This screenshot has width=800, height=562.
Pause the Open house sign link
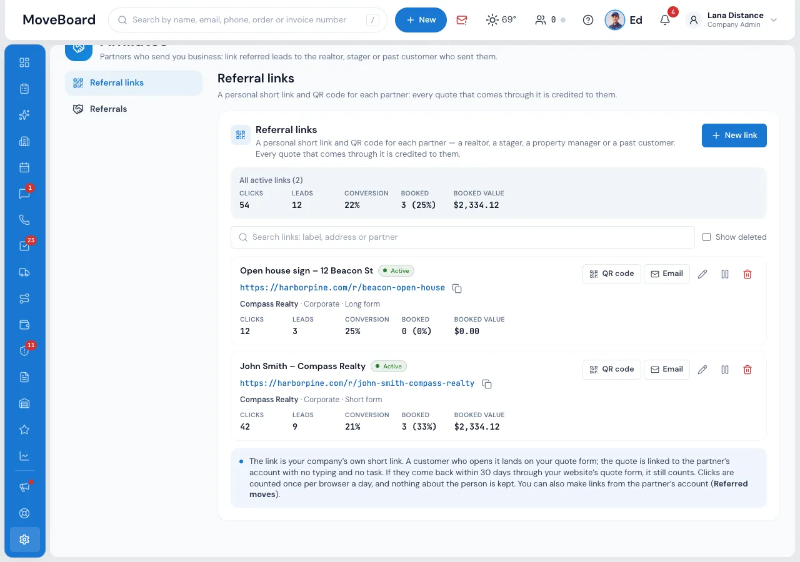tap(725, 274)
